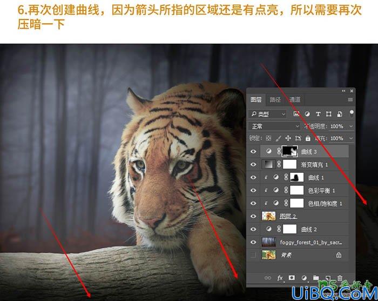Hide the foggy_forest layer
378x301 pixels.
pos(253,242)
